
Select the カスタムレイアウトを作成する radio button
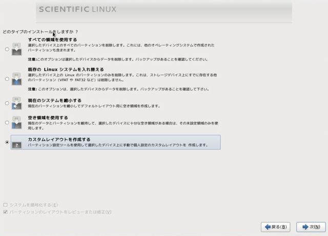tap(7, 142)
